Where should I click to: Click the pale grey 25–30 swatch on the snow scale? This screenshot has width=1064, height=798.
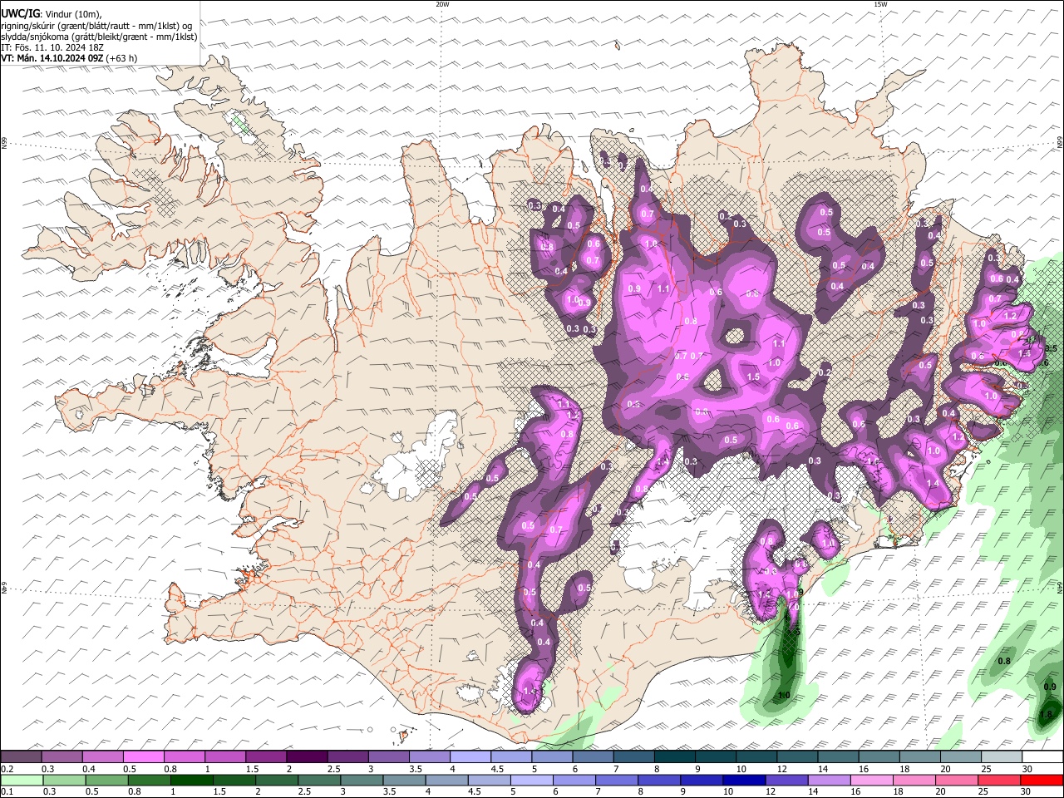coord(1002,757)
